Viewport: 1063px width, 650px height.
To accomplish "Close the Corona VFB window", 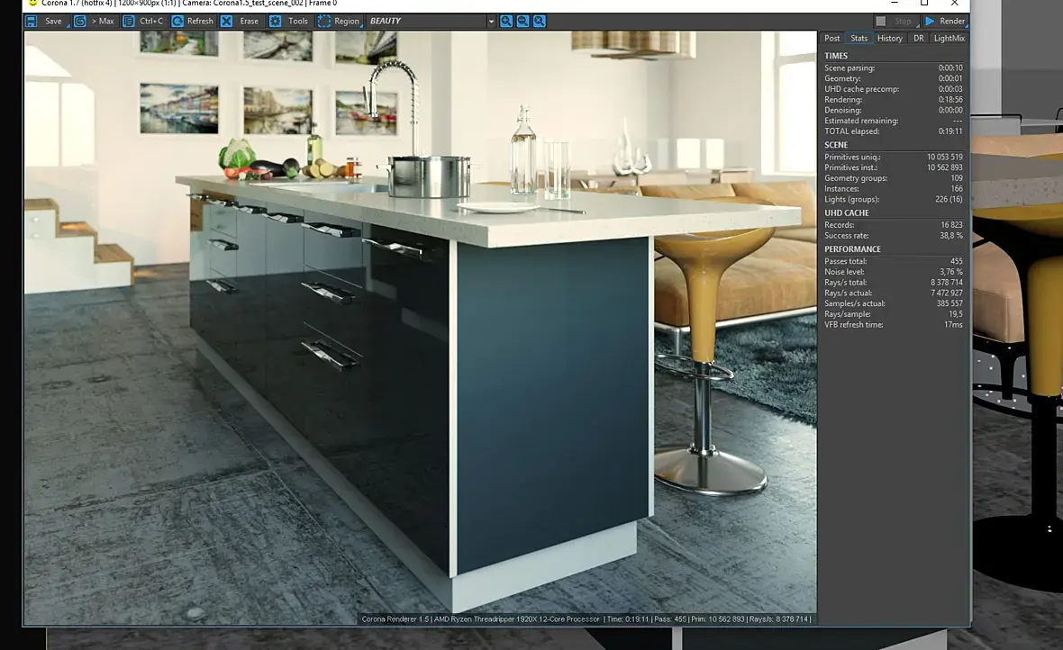I will [954, 3].
